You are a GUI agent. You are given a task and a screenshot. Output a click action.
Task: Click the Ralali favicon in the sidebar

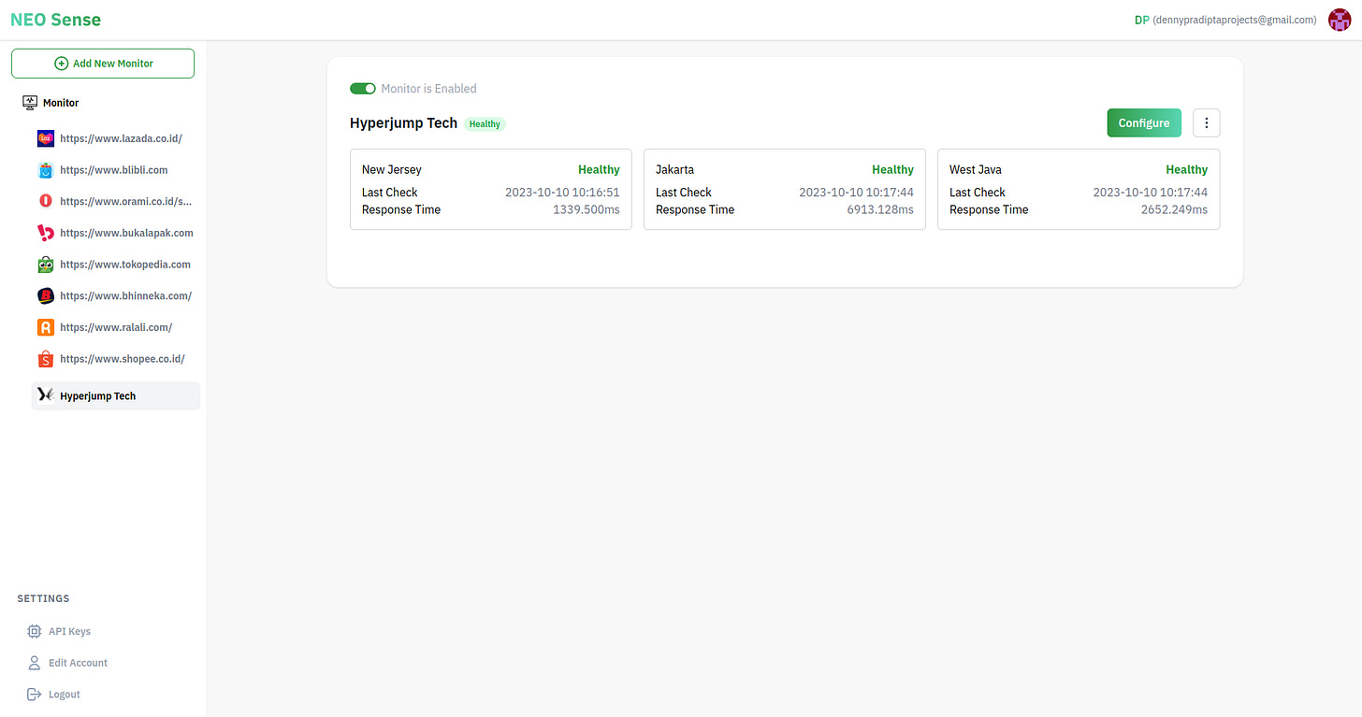(45, 327)
